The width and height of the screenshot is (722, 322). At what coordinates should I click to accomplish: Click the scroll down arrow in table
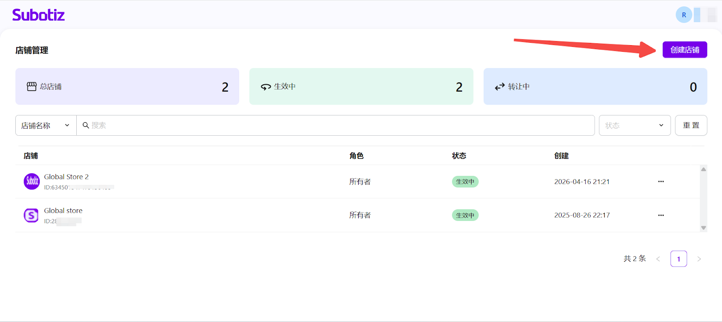click(x=703, y=228)
